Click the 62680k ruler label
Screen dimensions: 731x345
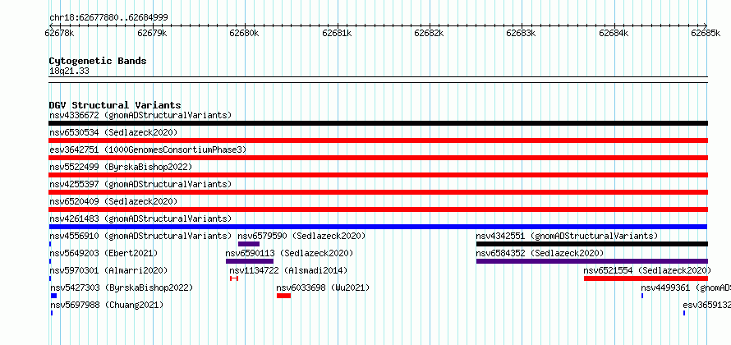244,33
